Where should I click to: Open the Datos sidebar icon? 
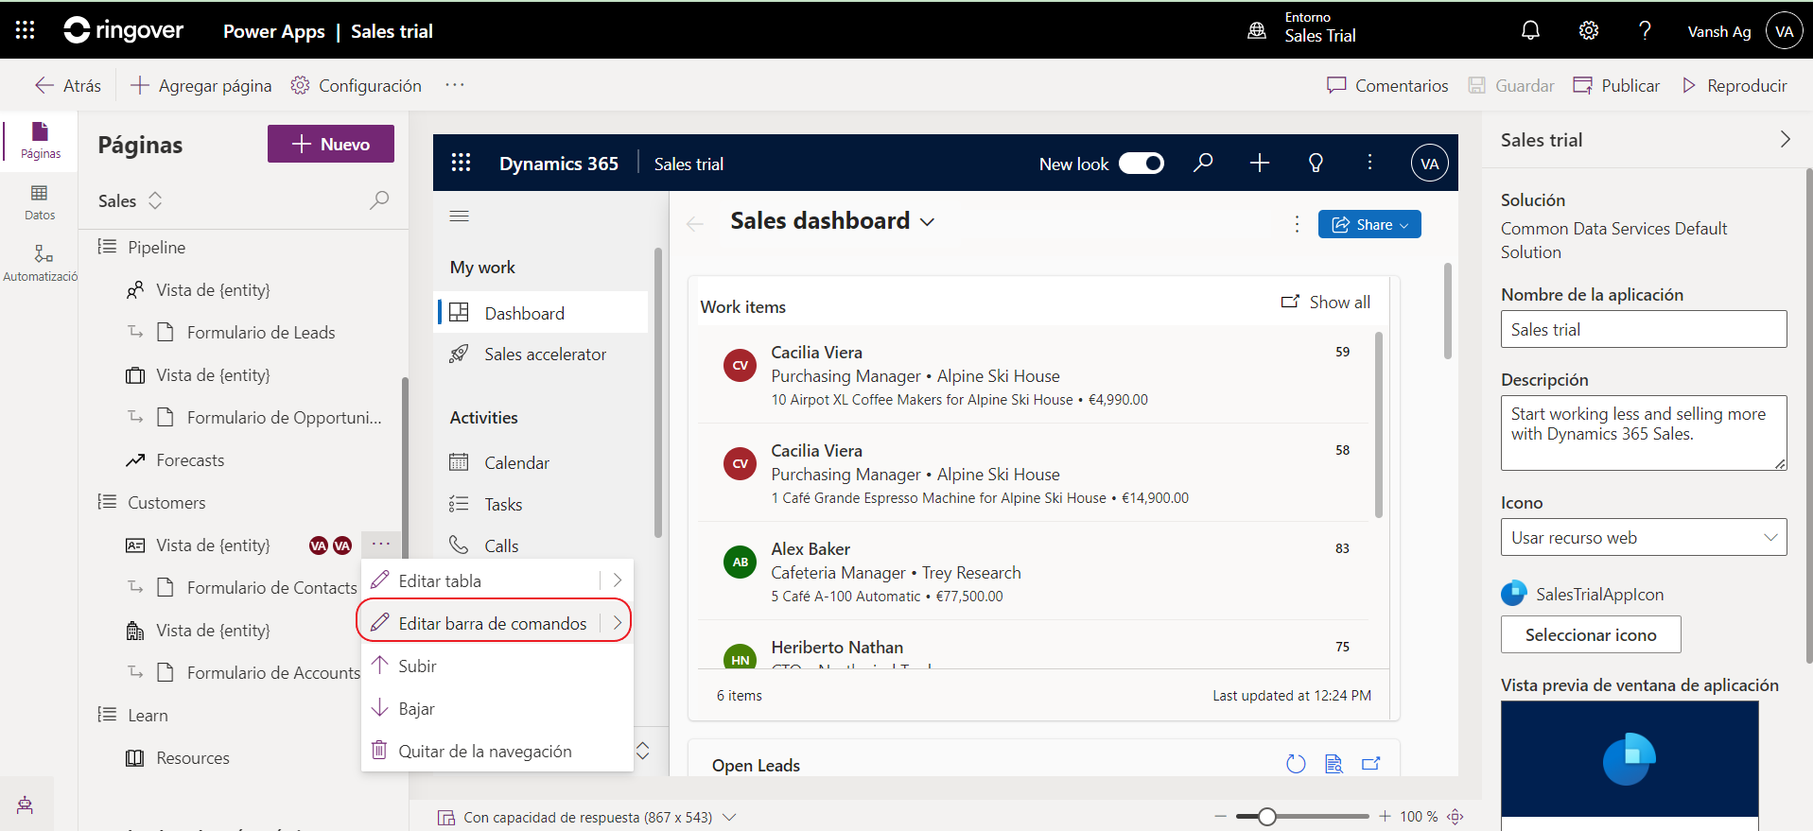(x=40, y=202)
